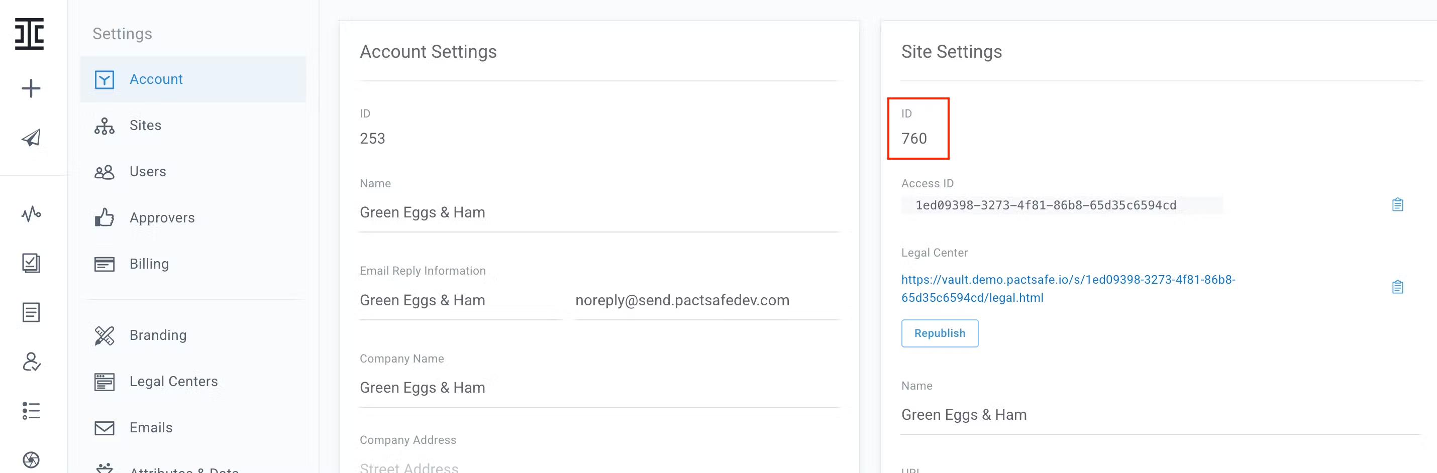This screenshot has width=1437, height=473.
Task: Click the plus create-new icon
Action: tap(31, 88)
